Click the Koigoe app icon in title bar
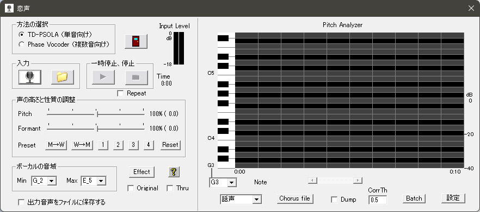This screenshot has width=480, height=212. click(x=9, y=8)
